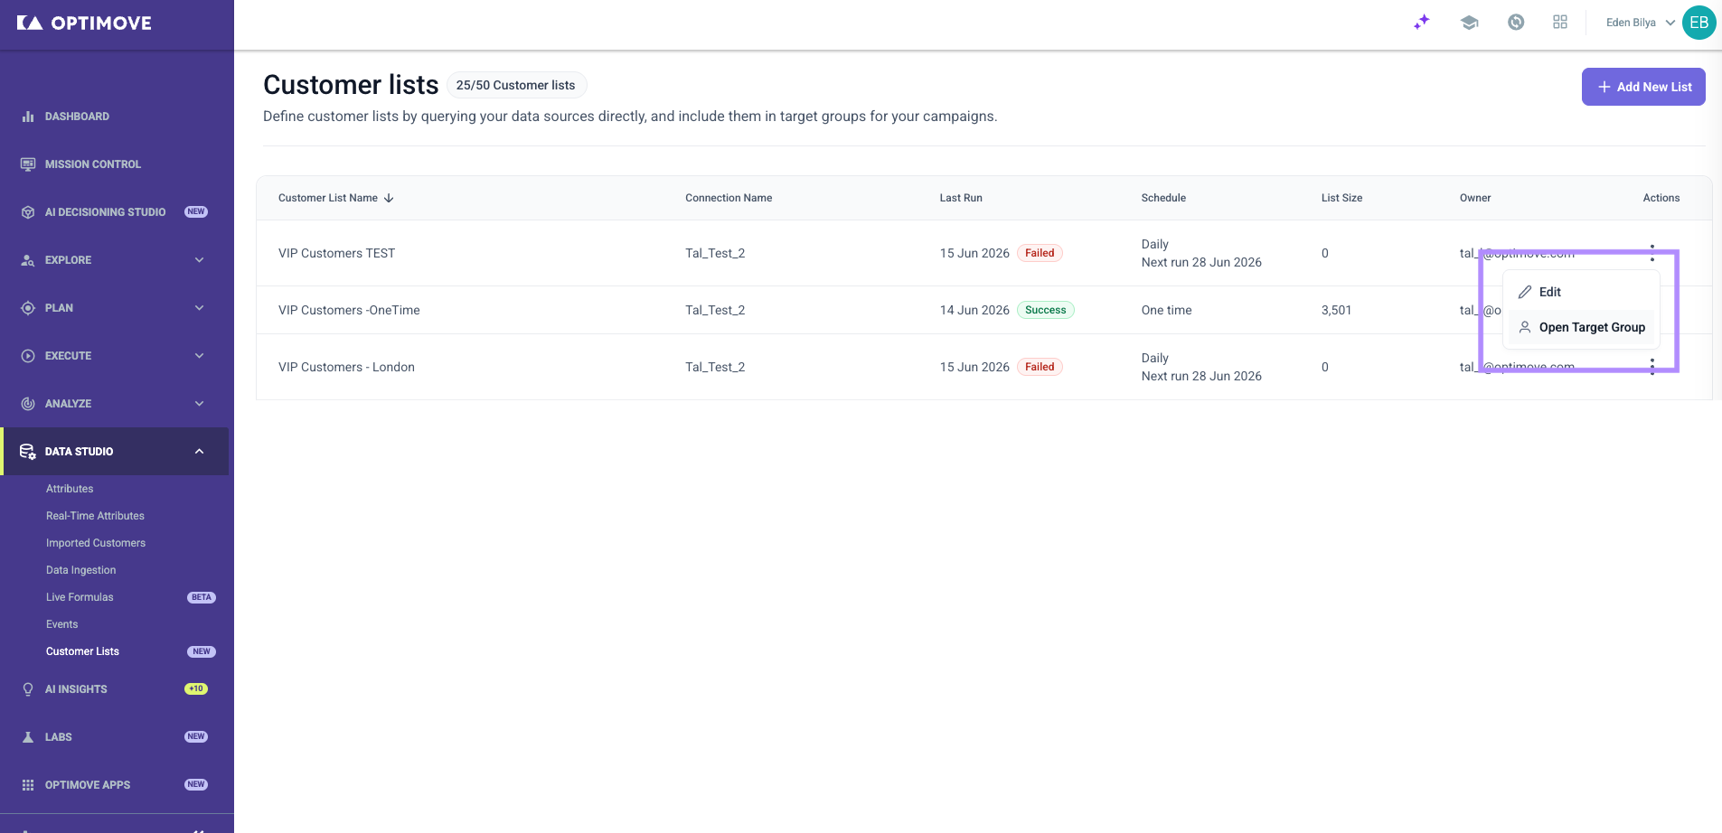Navigate to Mission Control
The height and width of the screenshot is (833, 1722).
point(93,164)
